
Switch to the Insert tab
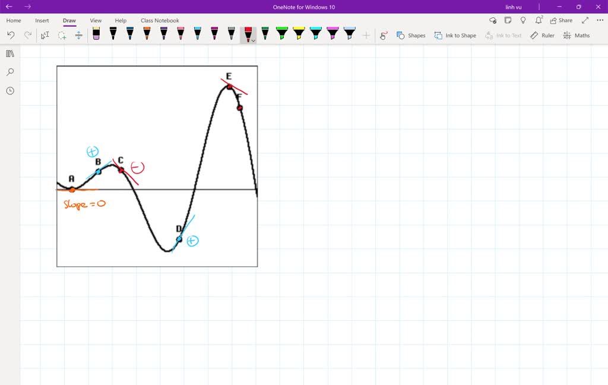[42, 20]
